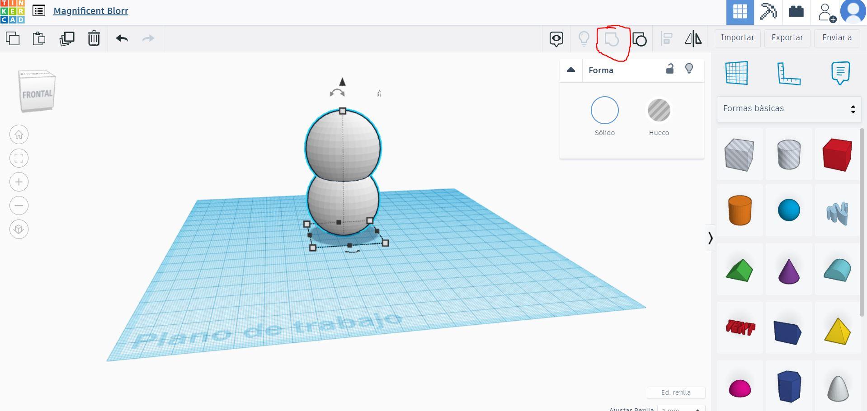Image resolution: width=867 pixels, height=411 pixels.
Task: Pick the red box shape
Action: point(838,154)
